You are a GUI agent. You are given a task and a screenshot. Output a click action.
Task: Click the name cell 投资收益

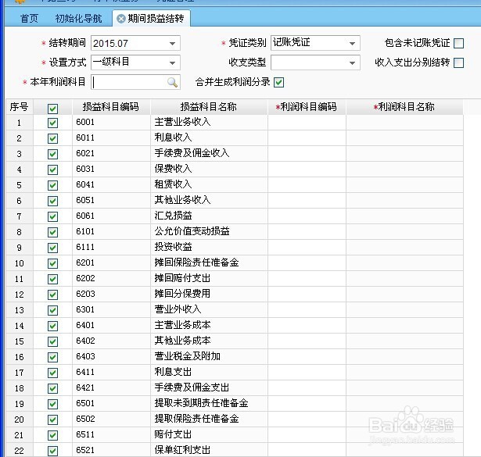pyautogui.click(x=209, y=248)
